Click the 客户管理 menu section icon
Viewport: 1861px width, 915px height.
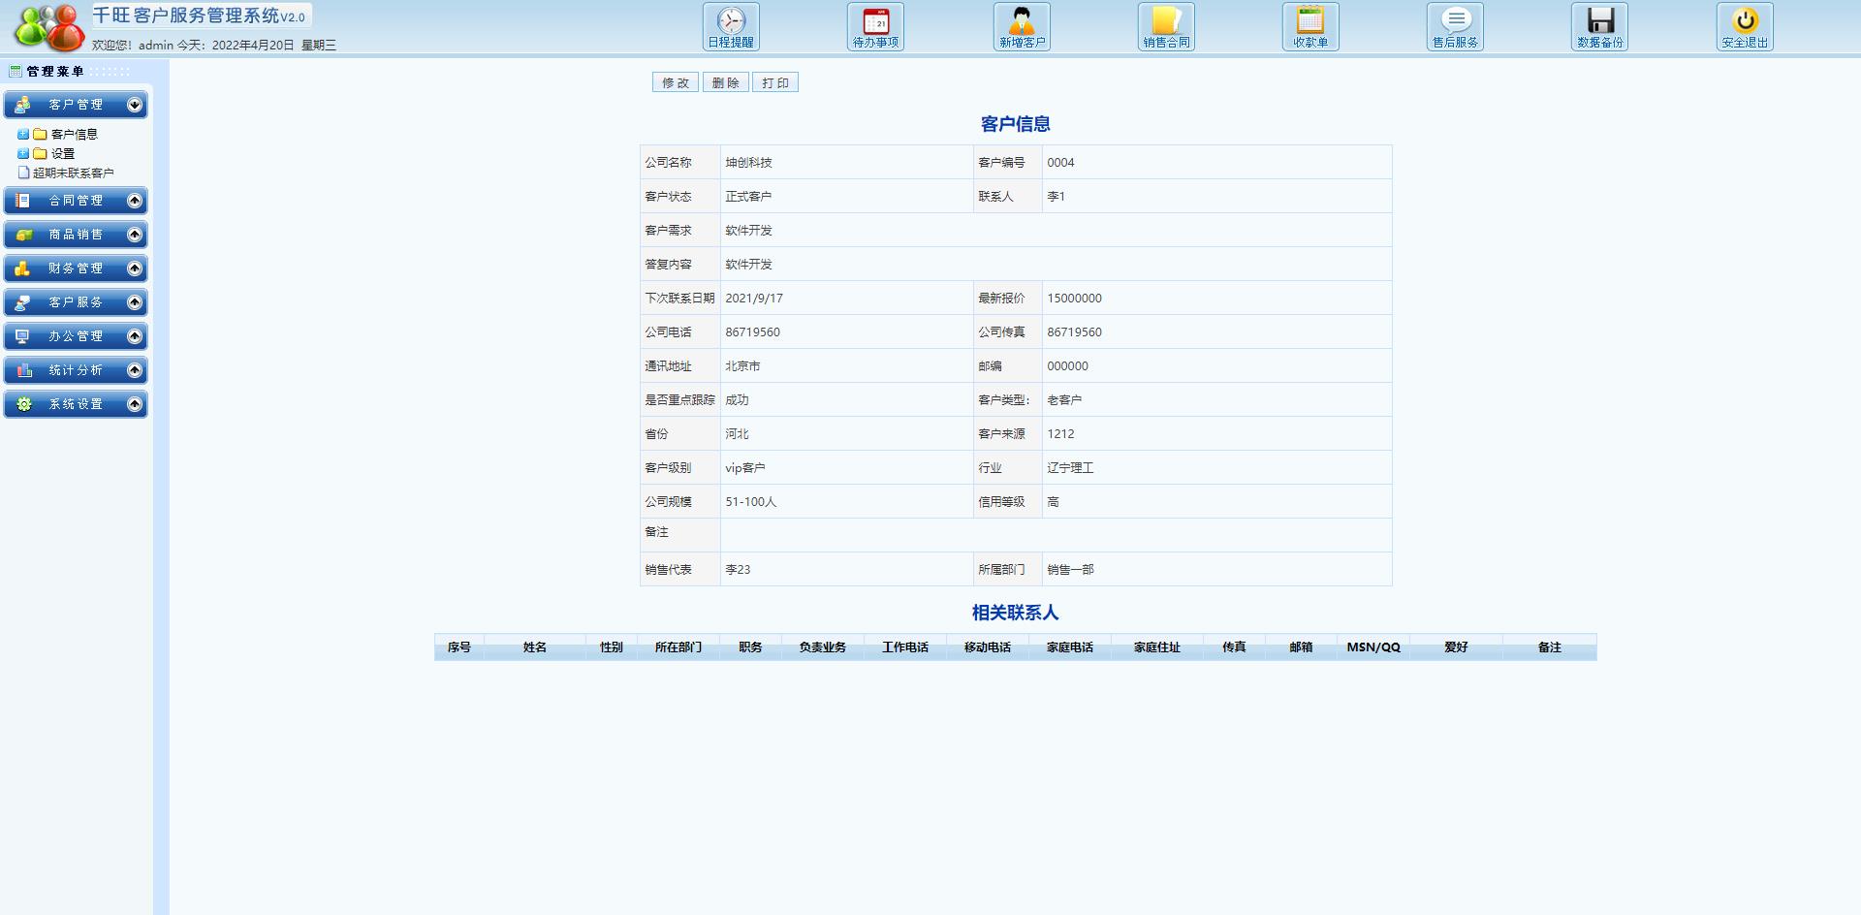point(22,105)
